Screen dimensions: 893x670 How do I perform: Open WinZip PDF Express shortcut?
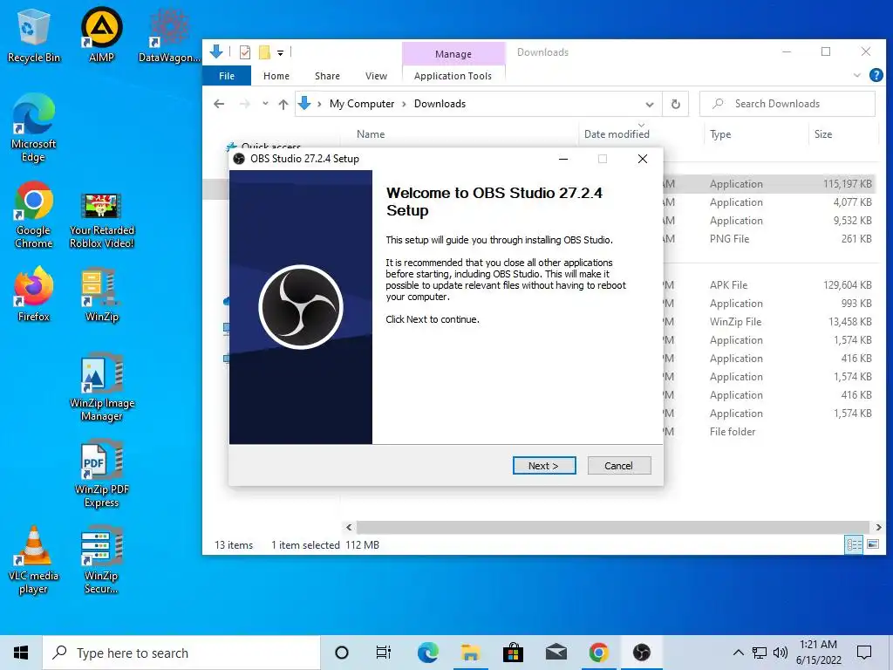[x=101, y=475]
